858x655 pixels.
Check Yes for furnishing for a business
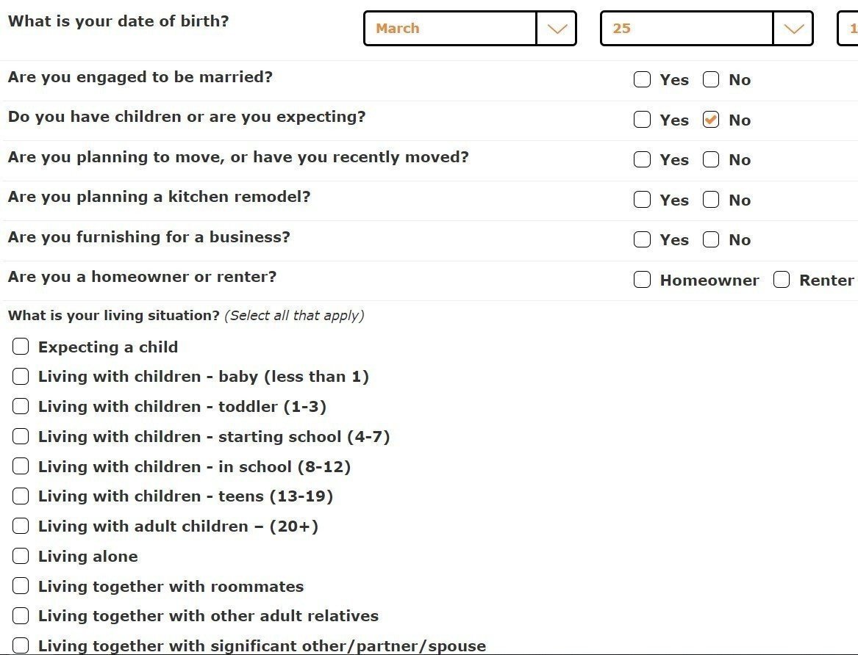(x=642, y=239)
